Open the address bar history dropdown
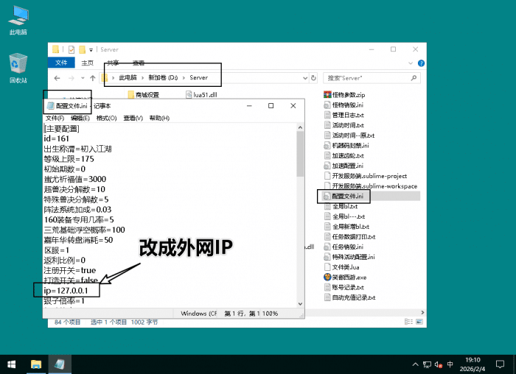 [x=305, y=78]
